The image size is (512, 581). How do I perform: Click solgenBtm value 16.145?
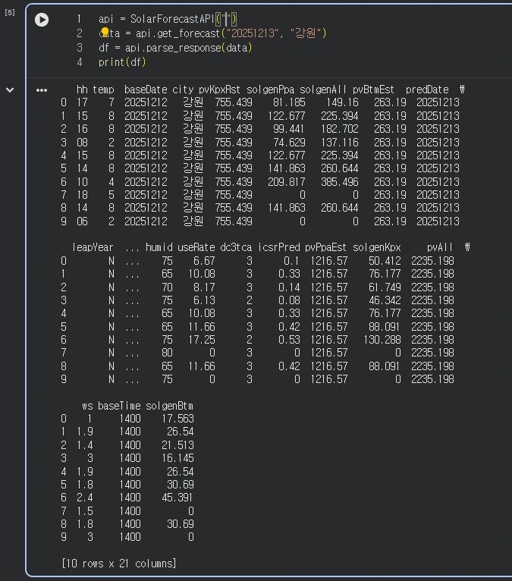pyautogui.click(x=177, y=458)
